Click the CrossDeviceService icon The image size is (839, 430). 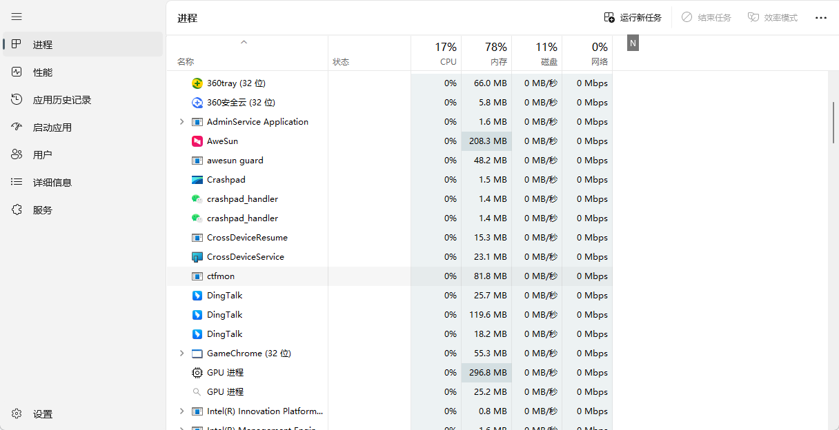(x=197, y=257)
